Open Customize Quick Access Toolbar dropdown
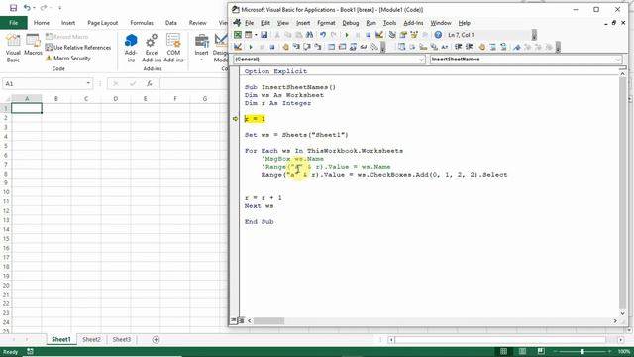634x357 pixels. pyautogui.click(x=59, y=8)
